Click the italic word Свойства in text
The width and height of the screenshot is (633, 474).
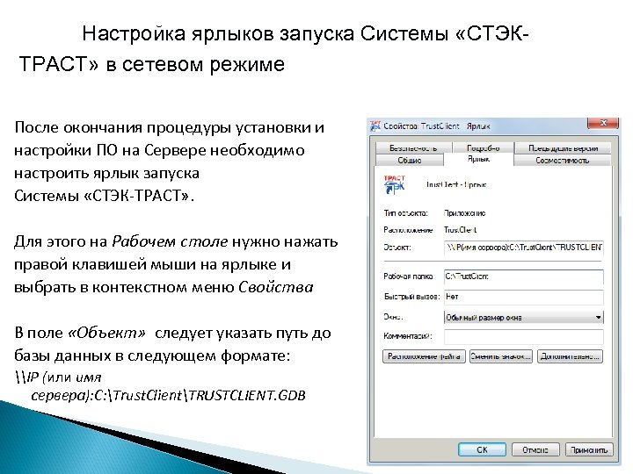[x=276, y=287]
